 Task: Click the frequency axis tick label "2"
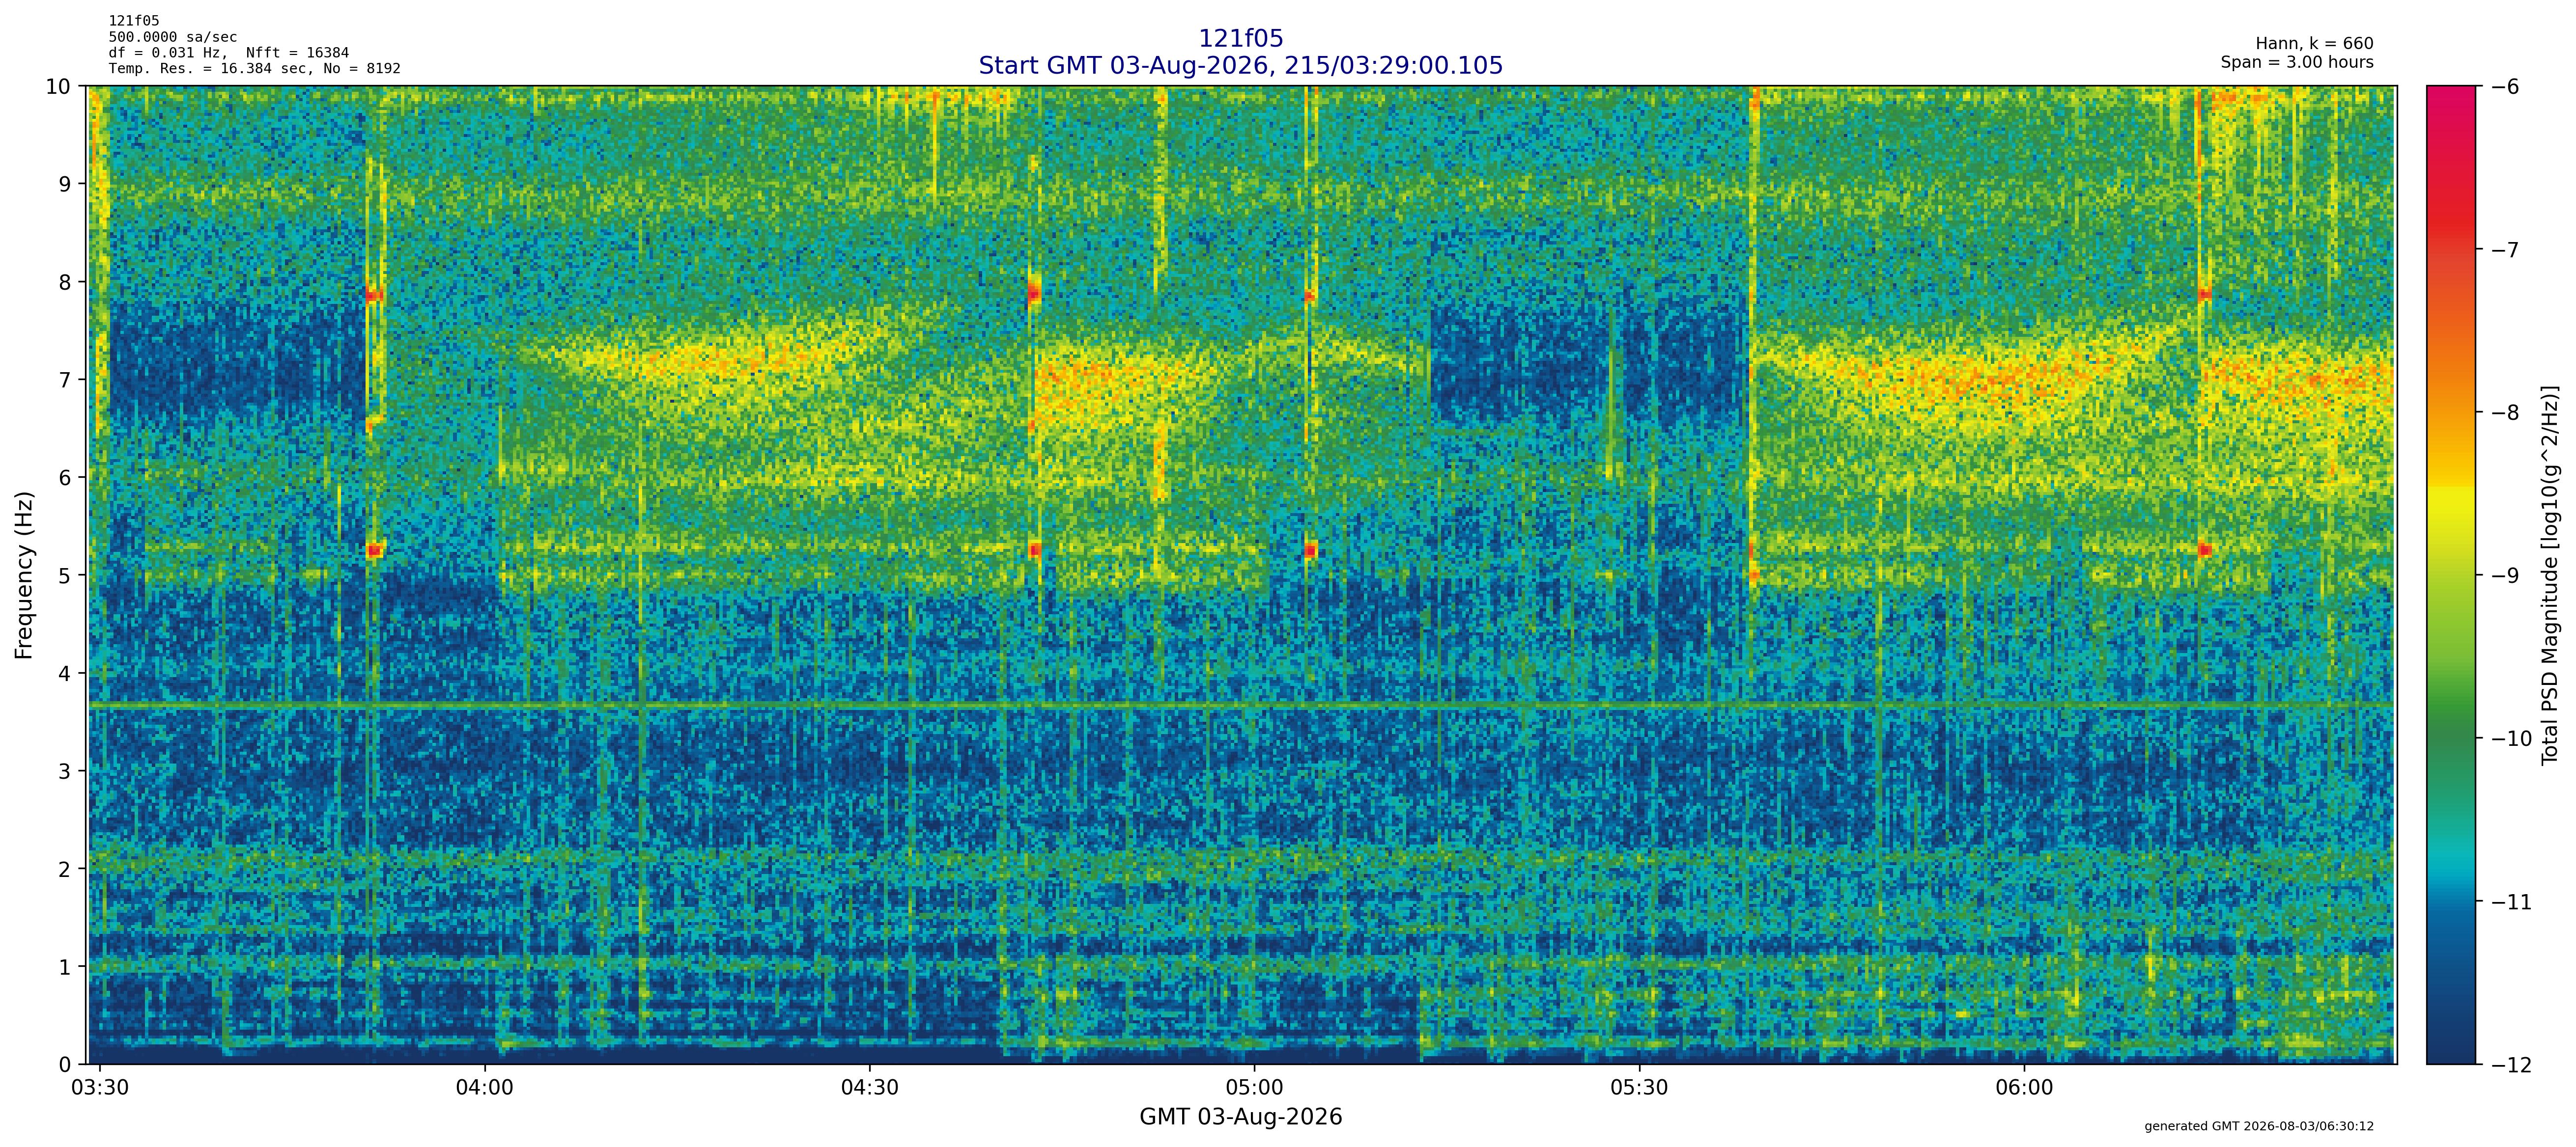(x=65, y=870)
